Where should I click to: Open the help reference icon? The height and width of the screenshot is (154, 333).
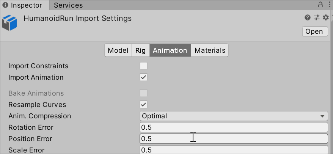tap(308, 17)
